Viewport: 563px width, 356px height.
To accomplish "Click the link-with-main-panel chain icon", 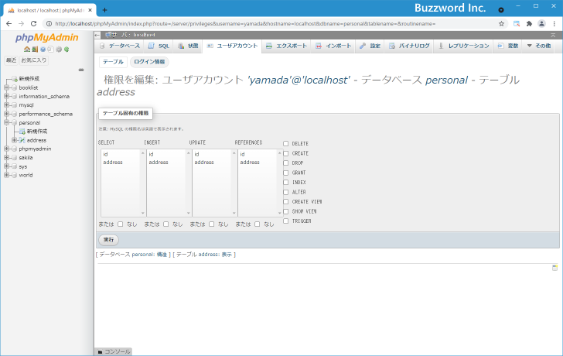I will [x=81, y=70].
